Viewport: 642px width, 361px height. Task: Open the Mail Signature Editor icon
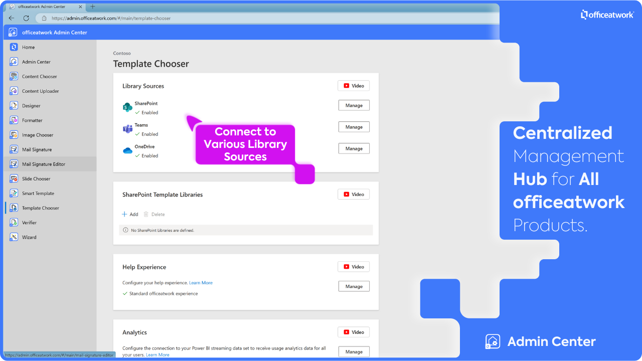coord(14,164)
